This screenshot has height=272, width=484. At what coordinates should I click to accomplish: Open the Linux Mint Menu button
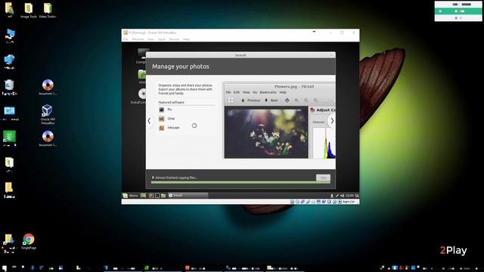[130, 196]
